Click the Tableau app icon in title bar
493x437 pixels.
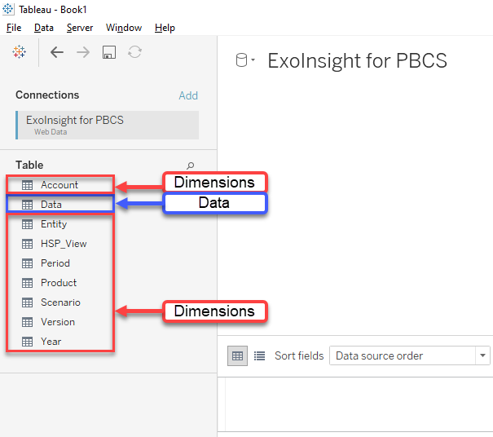(8, 9)
